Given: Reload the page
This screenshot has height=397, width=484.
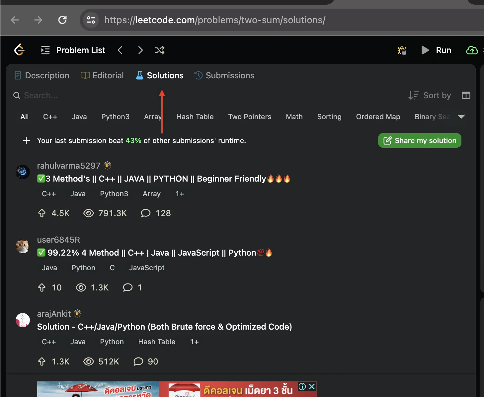Looking at the screenshot, I should point(62,20).
